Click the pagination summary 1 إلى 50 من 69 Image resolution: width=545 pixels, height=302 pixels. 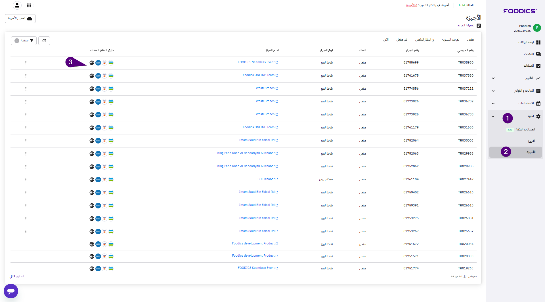pyautogui.click(x=464, y=276)
